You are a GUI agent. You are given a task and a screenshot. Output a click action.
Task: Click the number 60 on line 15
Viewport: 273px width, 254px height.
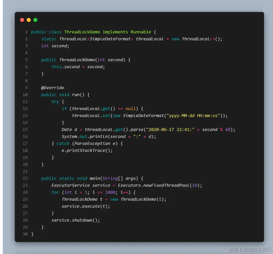[x=228, y=130]
